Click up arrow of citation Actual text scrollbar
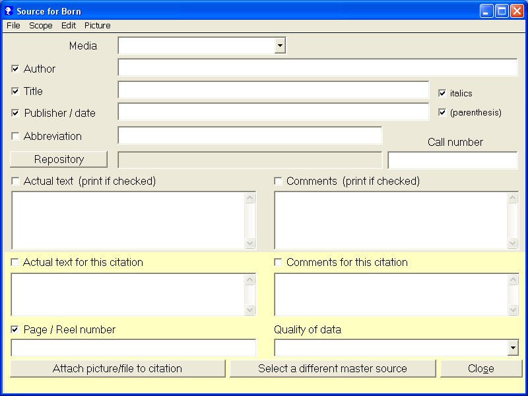528x396 pixels. pyautogui.click(x=250, y=279)
